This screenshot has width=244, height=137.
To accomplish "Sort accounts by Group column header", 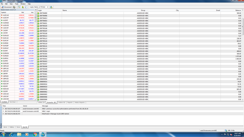I will click(x=136, y=10).
